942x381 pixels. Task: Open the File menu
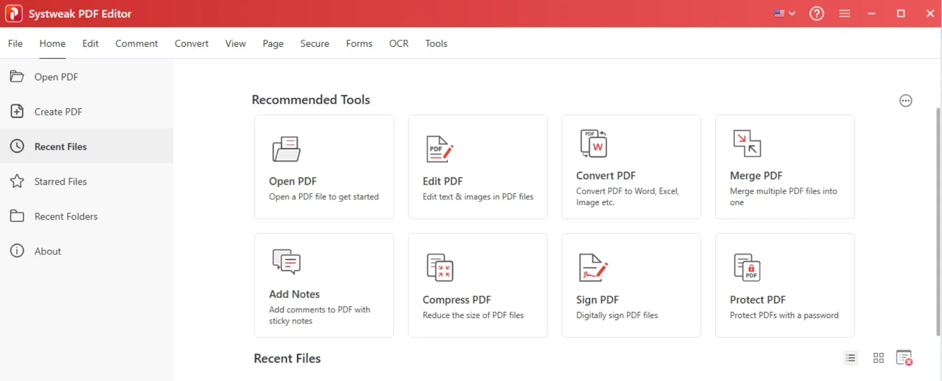[15, 44]
